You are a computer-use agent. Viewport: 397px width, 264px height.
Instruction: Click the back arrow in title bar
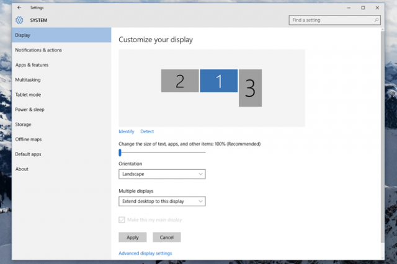click(19, 7)
